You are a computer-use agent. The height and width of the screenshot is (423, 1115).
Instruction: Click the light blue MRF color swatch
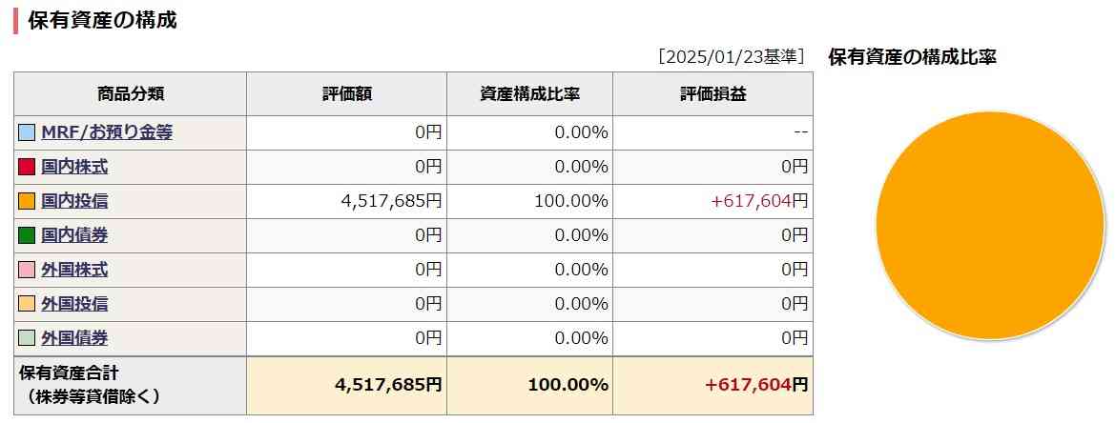click(27, 132)
